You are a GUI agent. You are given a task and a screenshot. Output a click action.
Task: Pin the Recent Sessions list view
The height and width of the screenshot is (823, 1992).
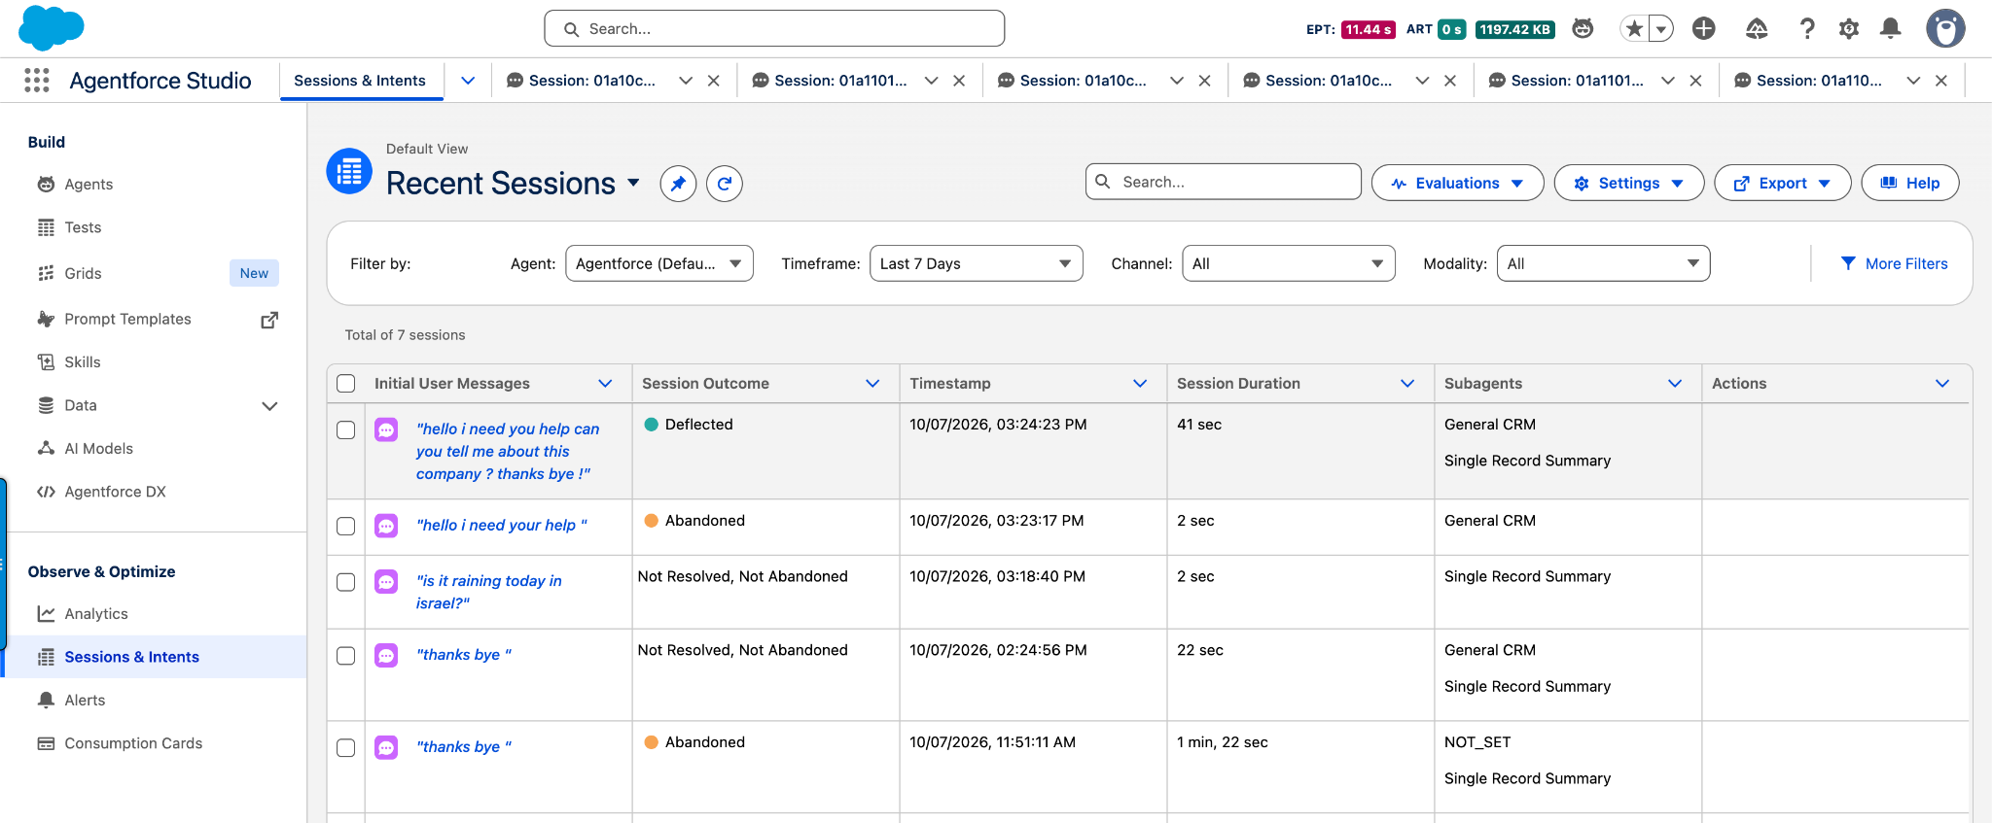click(x=678, y=183)
